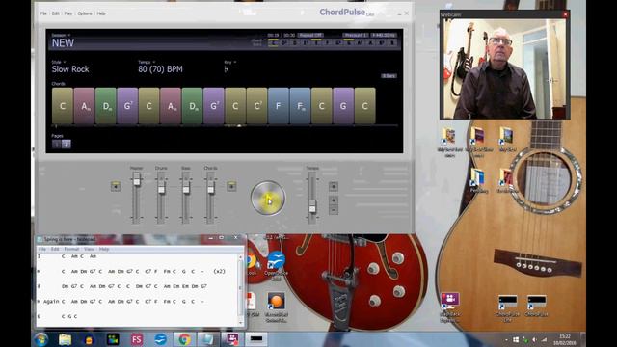Toggle the Repeat Off button
The height and width of the screenshot is (347, 617).
[310, 35]
